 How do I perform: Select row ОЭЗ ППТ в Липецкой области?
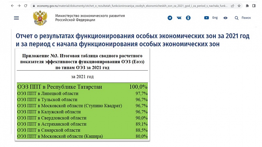point(82,94)
